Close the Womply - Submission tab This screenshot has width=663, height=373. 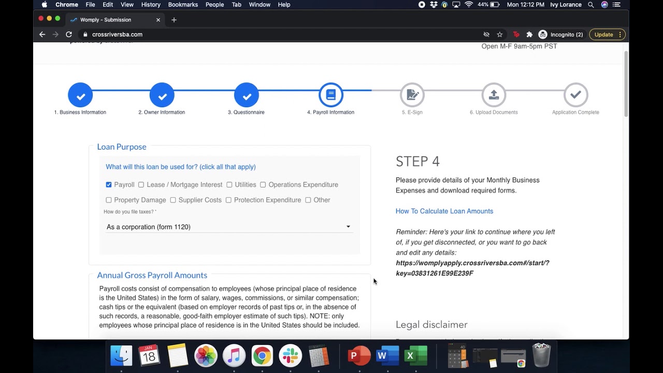(x=158, y=20)
